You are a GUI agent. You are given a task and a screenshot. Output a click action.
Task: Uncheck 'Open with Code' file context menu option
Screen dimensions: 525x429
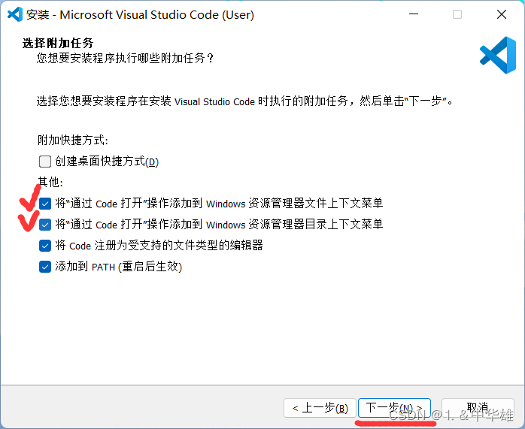(45, 204)
